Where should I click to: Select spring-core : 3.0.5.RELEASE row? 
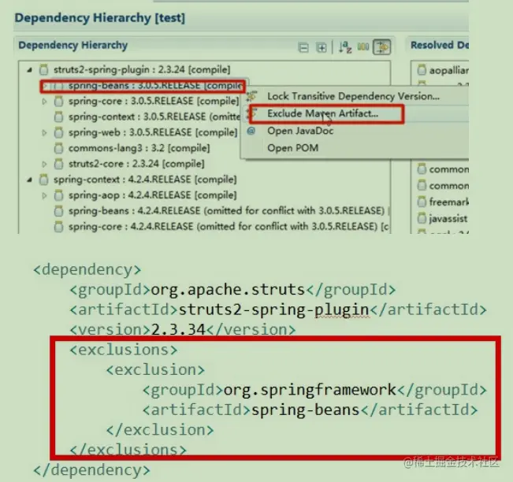[154, 102]
